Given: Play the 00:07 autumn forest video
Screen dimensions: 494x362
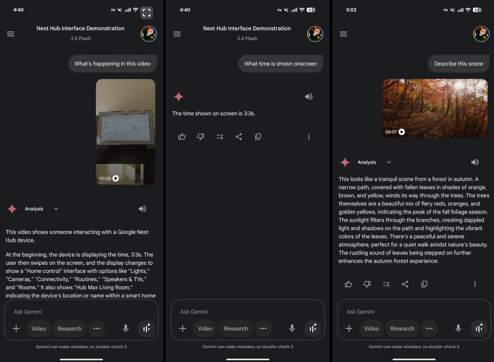Looking at the screenshot, I should pos(402,132).
